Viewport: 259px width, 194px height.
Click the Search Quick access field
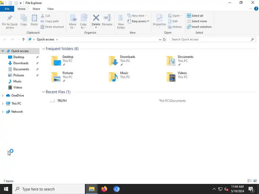point(212,39)
